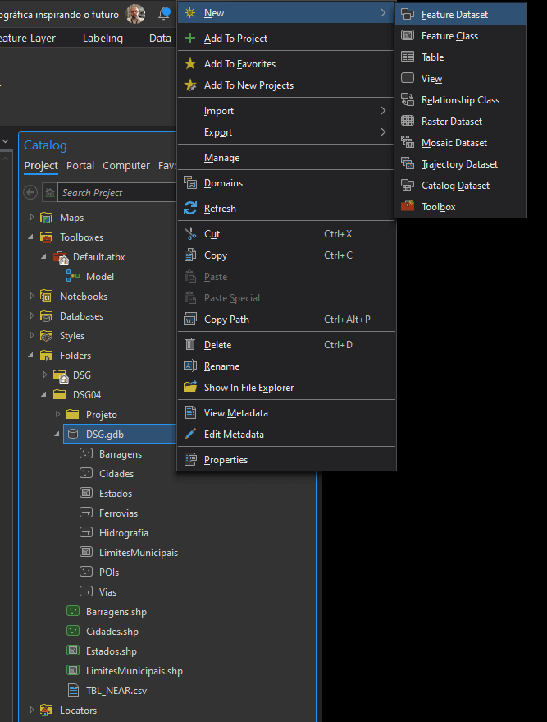The image size is (547, 722).
Task: Click the Refresh icon in context menu
Action: 190,209
